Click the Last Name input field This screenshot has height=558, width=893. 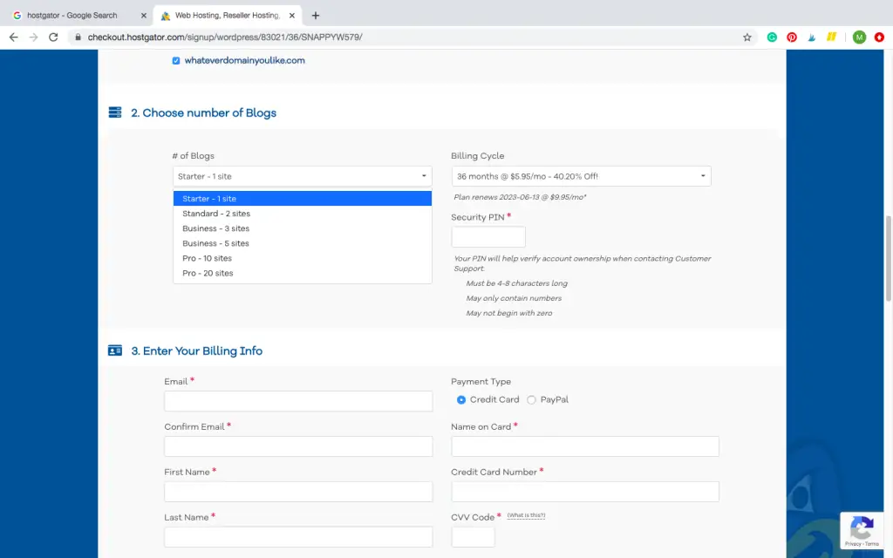click(x=298, y=537)
